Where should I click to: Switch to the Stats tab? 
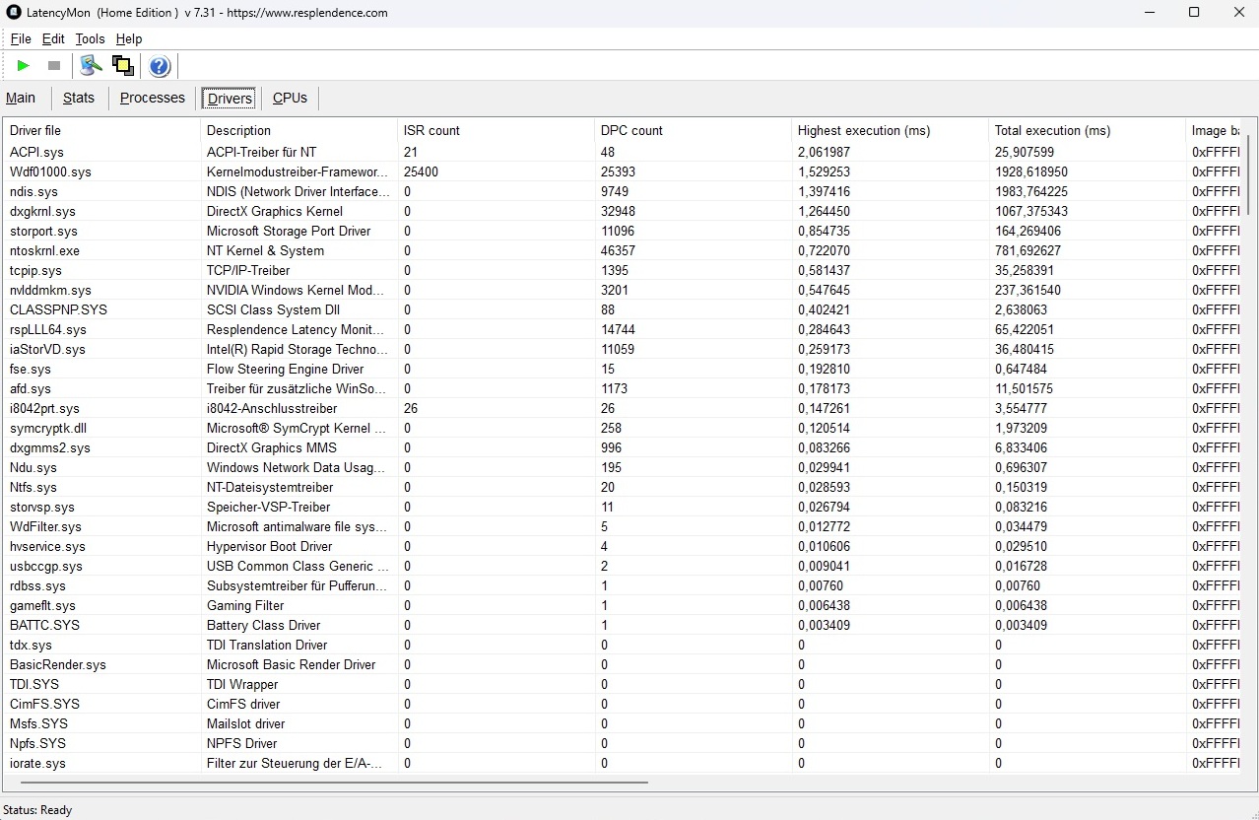click(x=79, y=98)
